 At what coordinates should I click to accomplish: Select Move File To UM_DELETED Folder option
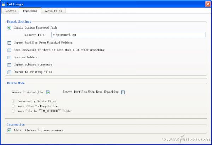(14, 111)
